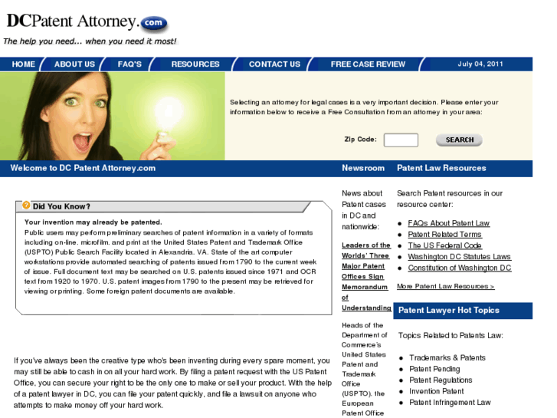Select Invention Patent topic
Screen dimensions: 557x418
[x=437, y=391]
